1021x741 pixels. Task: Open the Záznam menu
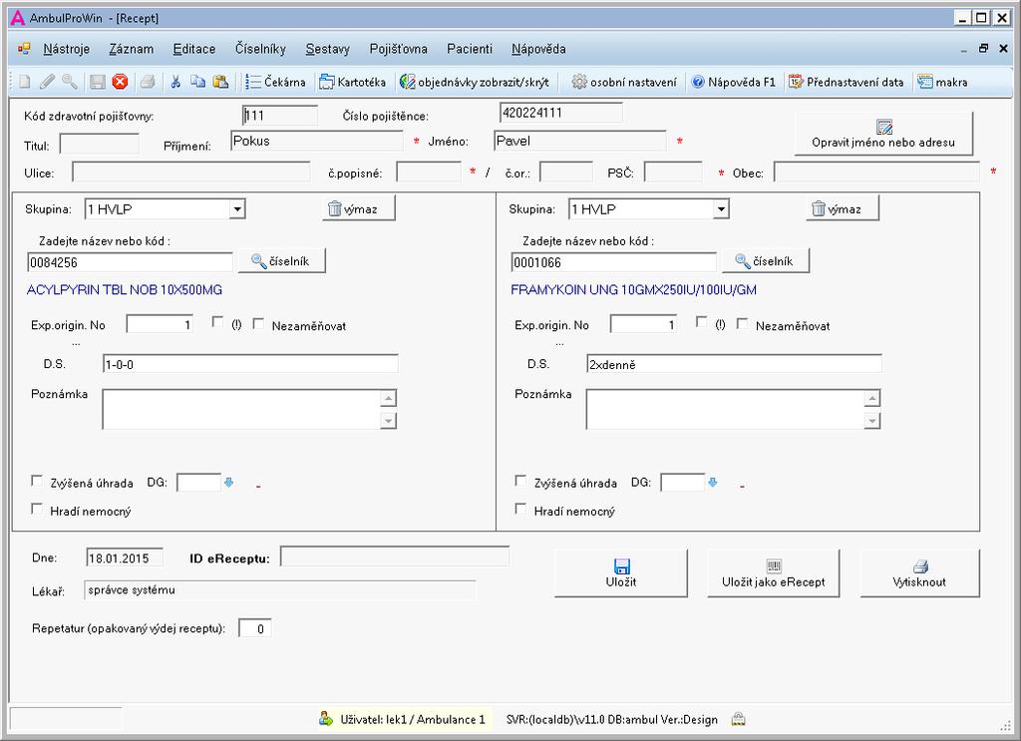click(132, 49)
